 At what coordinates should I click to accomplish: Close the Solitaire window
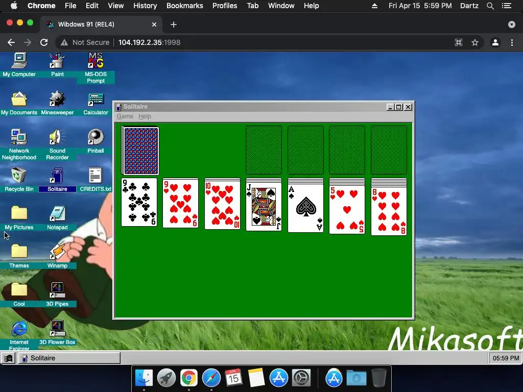pos(408,107)
